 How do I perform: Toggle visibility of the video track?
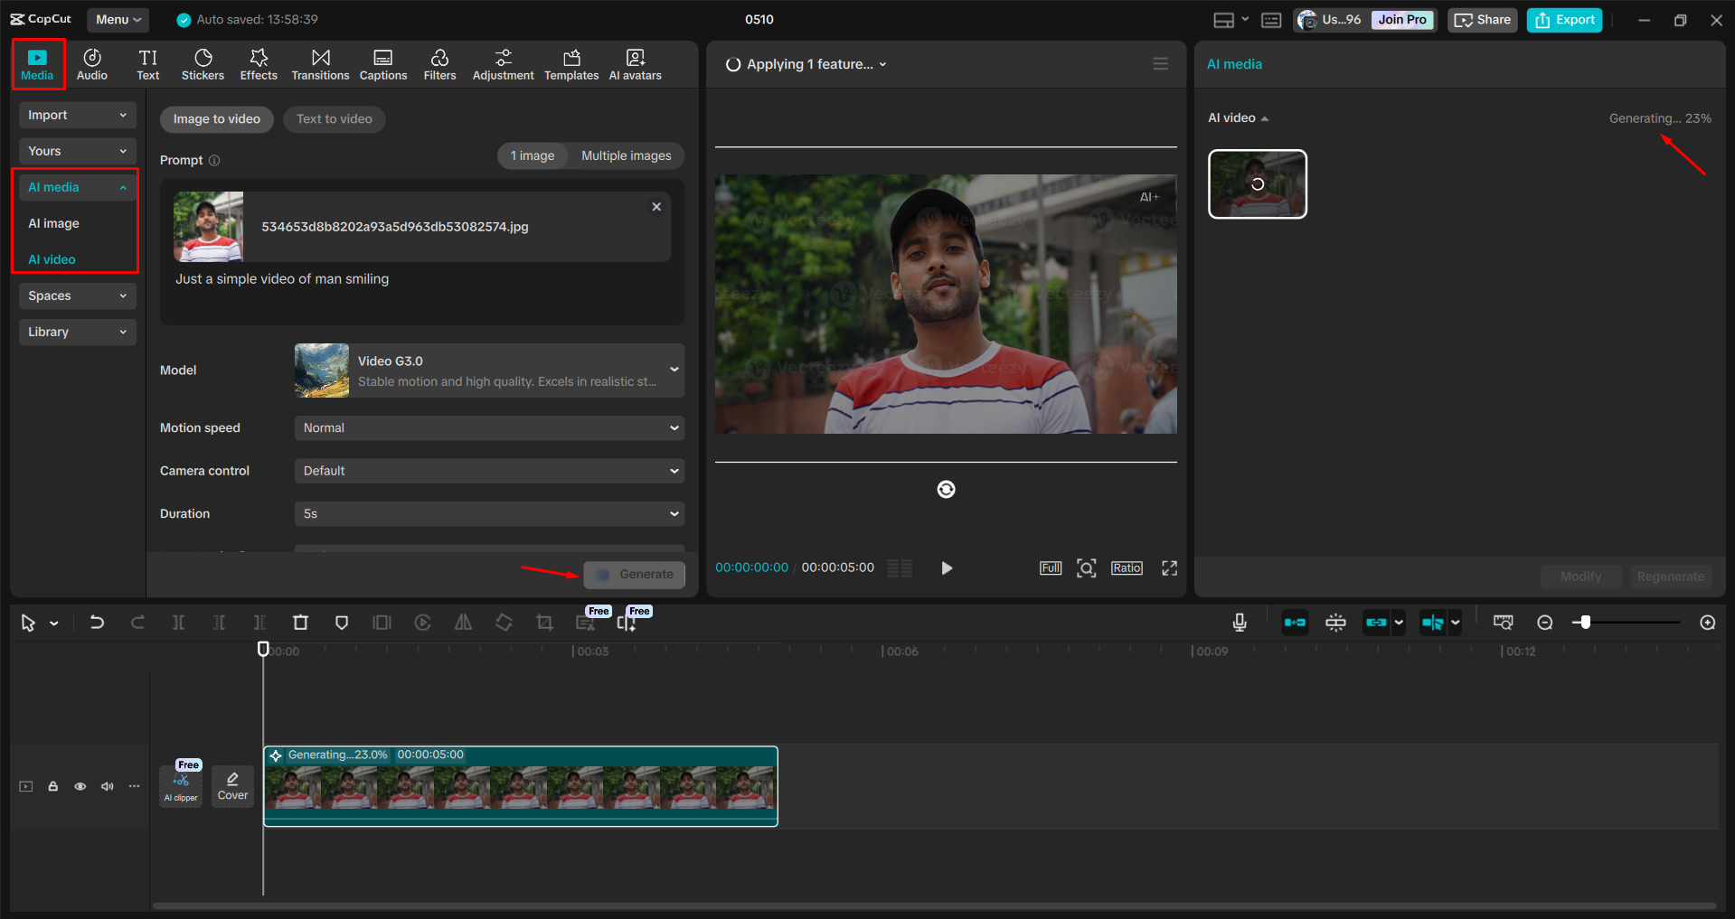click(x=80, y=786)
